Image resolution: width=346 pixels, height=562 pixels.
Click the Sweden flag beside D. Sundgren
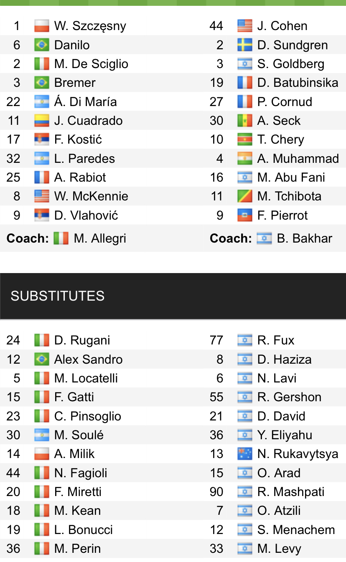[x=244, y=45]
